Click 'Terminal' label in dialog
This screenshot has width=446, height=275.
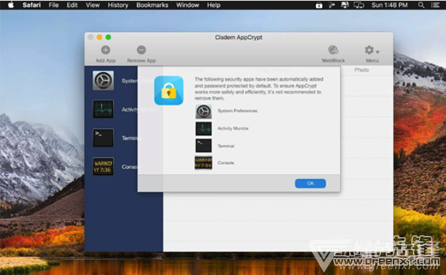point(226,146)
